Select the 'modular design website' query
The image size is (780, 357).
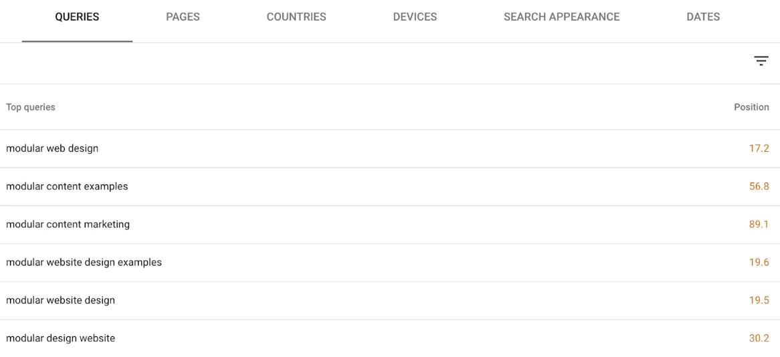pyautogui.click(x=60, y=338)
